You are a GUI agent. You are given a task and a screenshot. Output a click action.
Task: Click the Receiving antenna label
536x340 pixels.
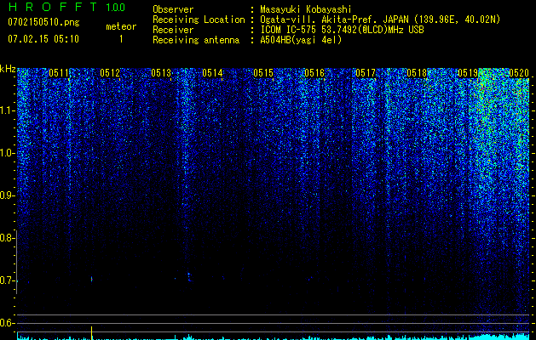pos(196,40)
